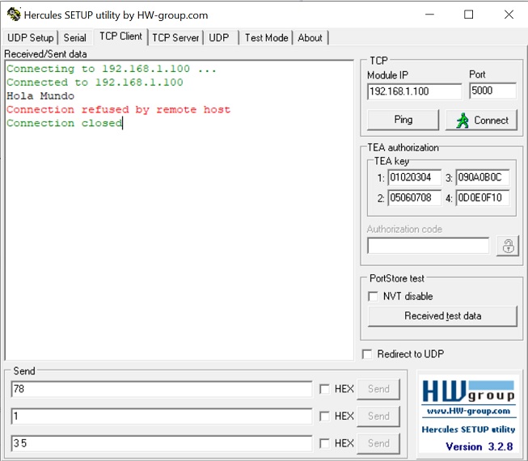This screenshot has height=461, width=528.
Task: Click the Authorization code field
Action: coord(428,246)
